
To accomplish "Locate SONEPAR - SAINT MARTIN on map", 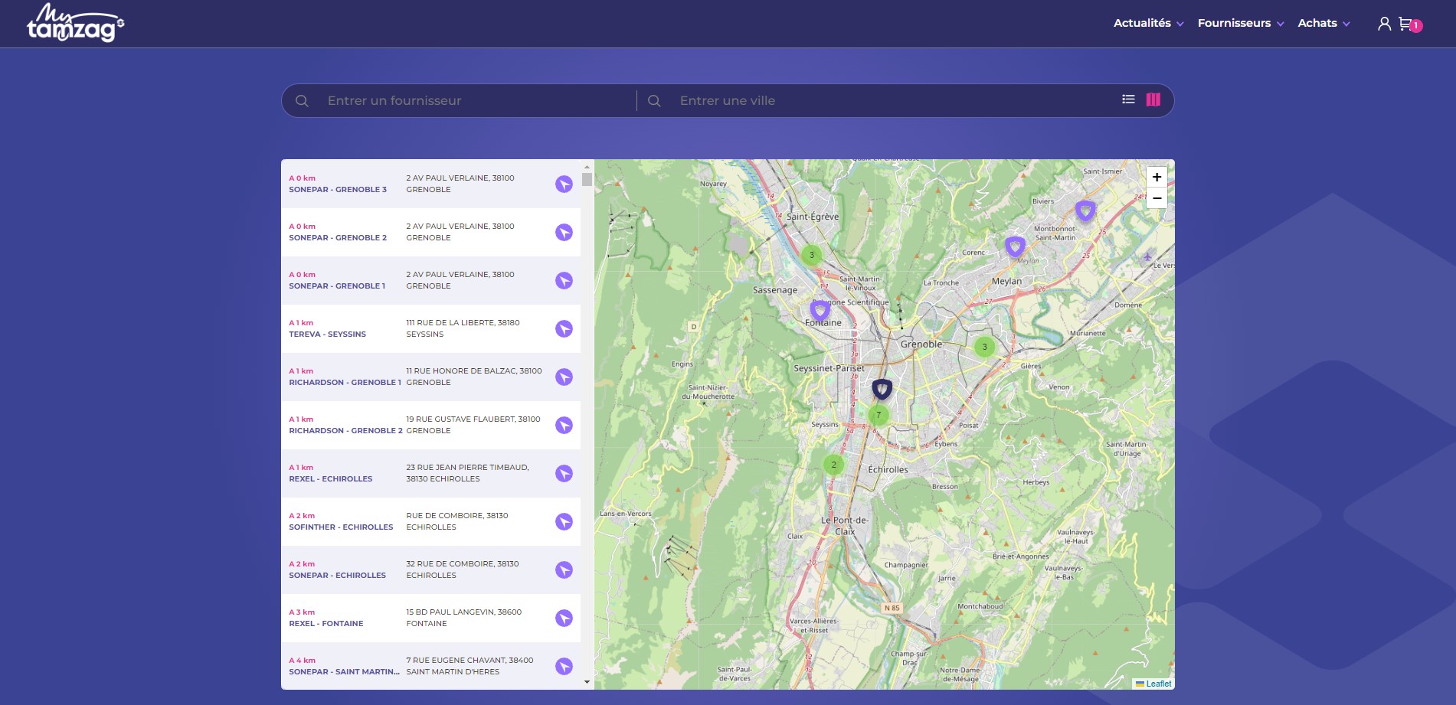I will pos(564,666).
